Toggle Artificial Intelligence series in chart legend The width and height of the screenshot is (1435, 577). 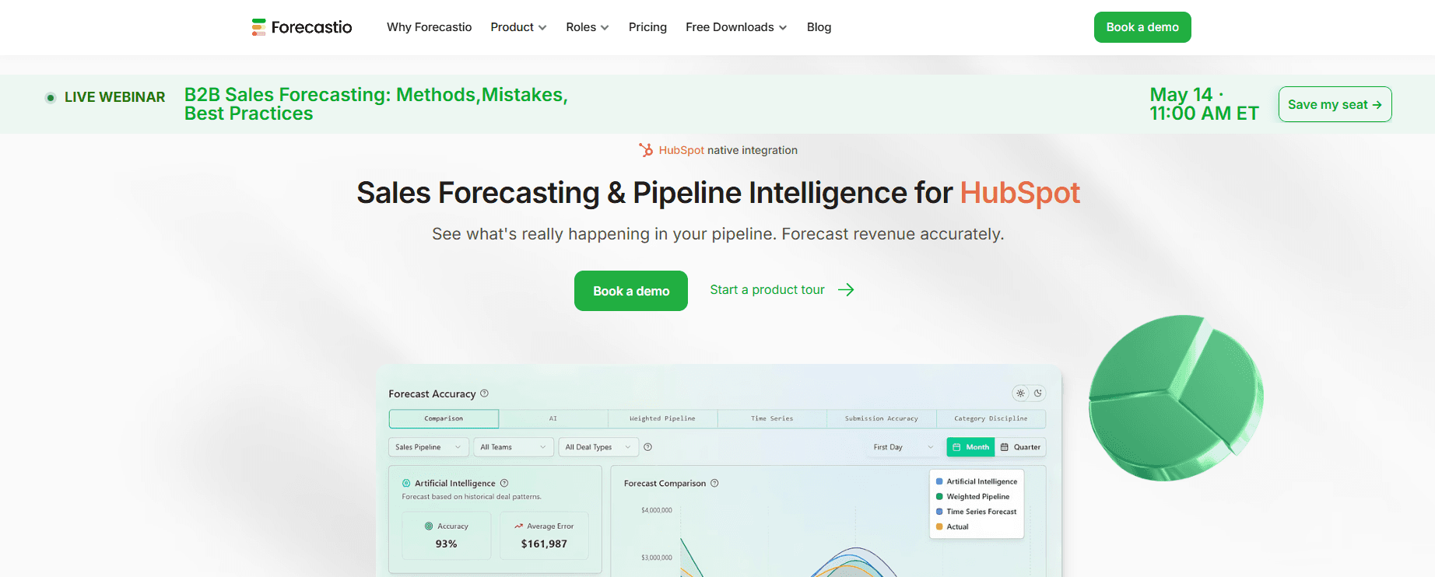pos(977,481)
